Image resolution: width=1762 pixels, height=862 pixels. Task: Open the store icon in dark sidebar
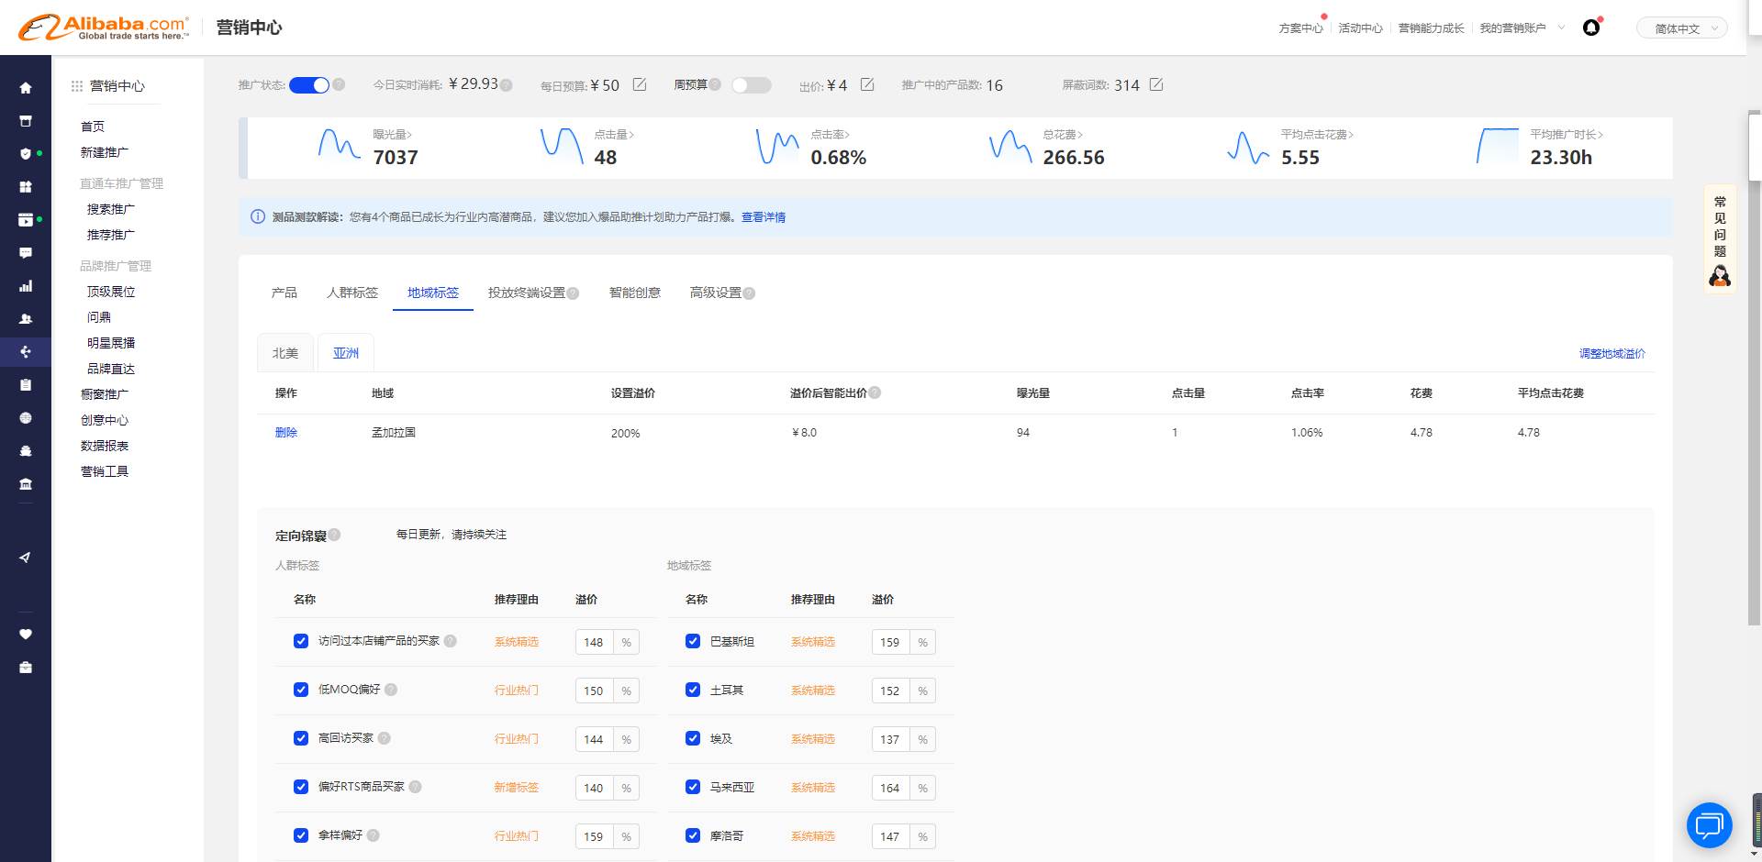(26, 121)
